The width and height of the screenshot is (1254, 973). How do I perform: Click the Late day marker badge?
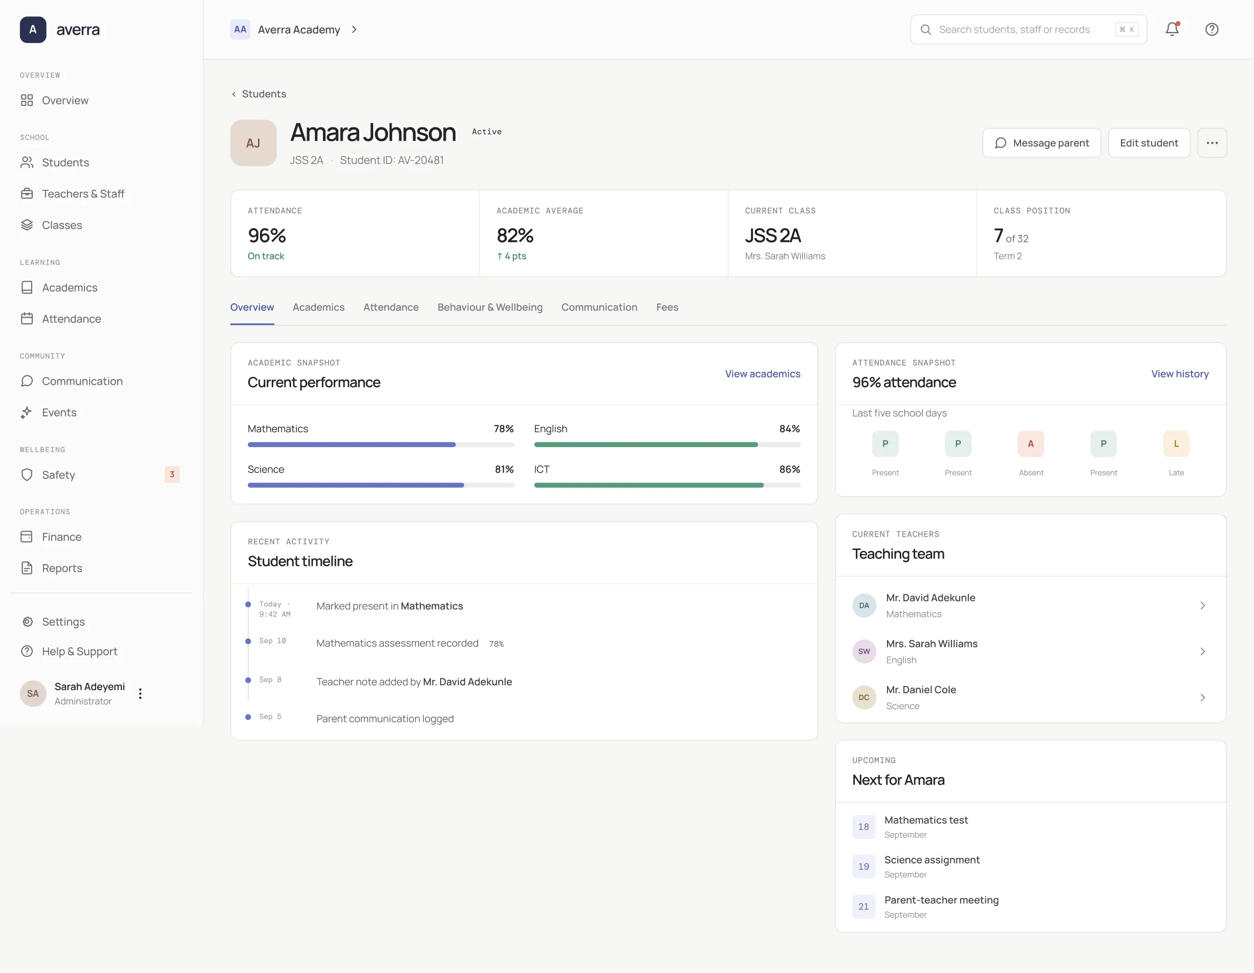[x=1176, y=444]
